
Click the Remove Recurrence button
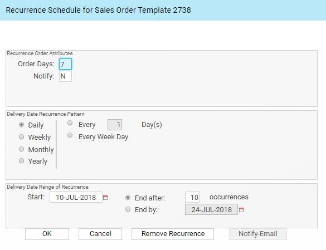pyautogui.click(x=173, y=234)
